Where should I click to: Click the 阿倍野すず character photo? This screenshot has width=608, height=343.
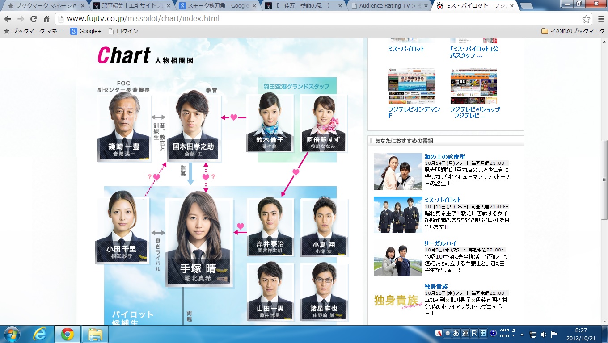[324, 123]
